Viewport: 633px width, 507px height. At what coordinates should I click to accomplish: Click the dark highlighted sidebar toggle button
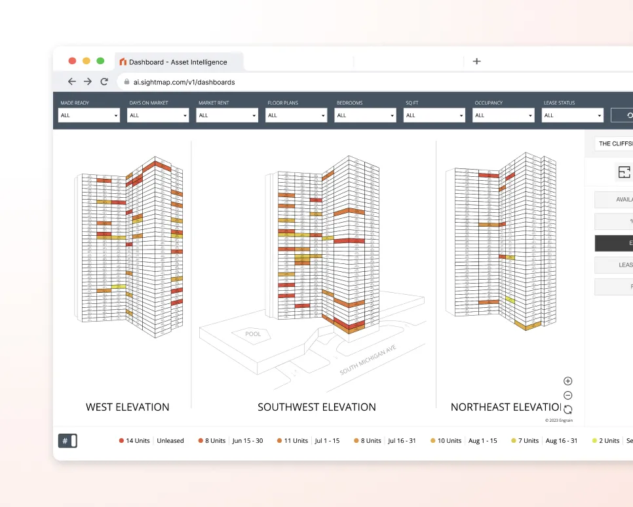(613, 243)
